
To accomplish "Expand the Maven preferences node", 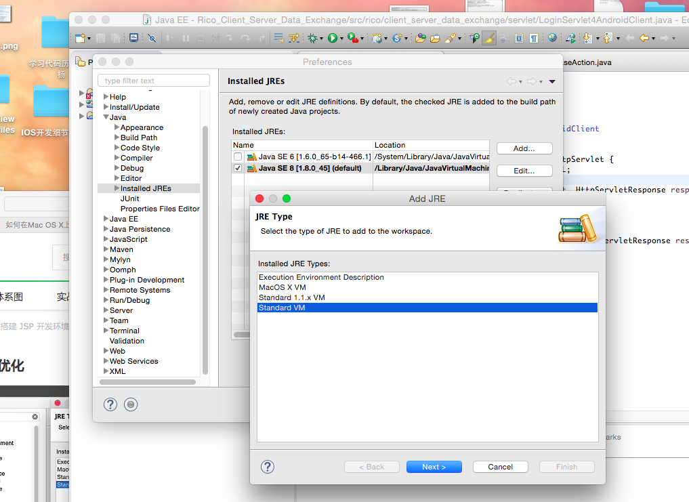I will tap(106, 249).
